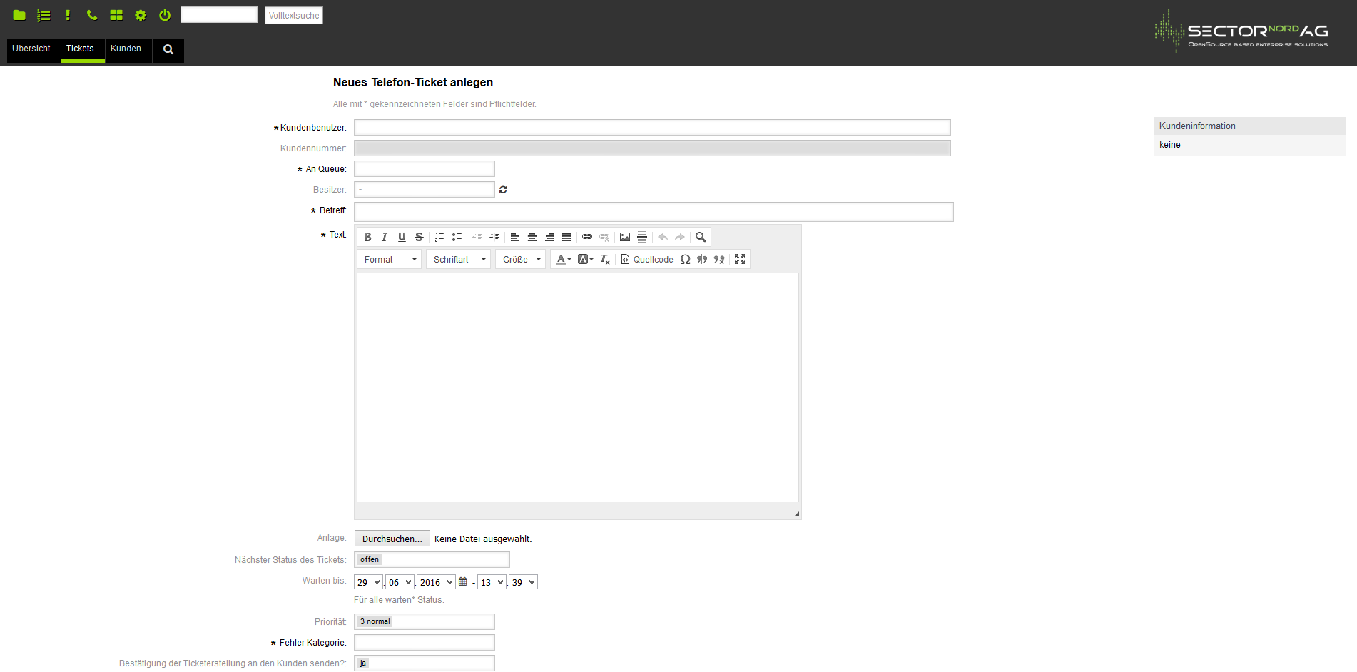Insert an image with the editor image icon
The width and height of the screenshot is (1357, 672).
click(625, 237)
